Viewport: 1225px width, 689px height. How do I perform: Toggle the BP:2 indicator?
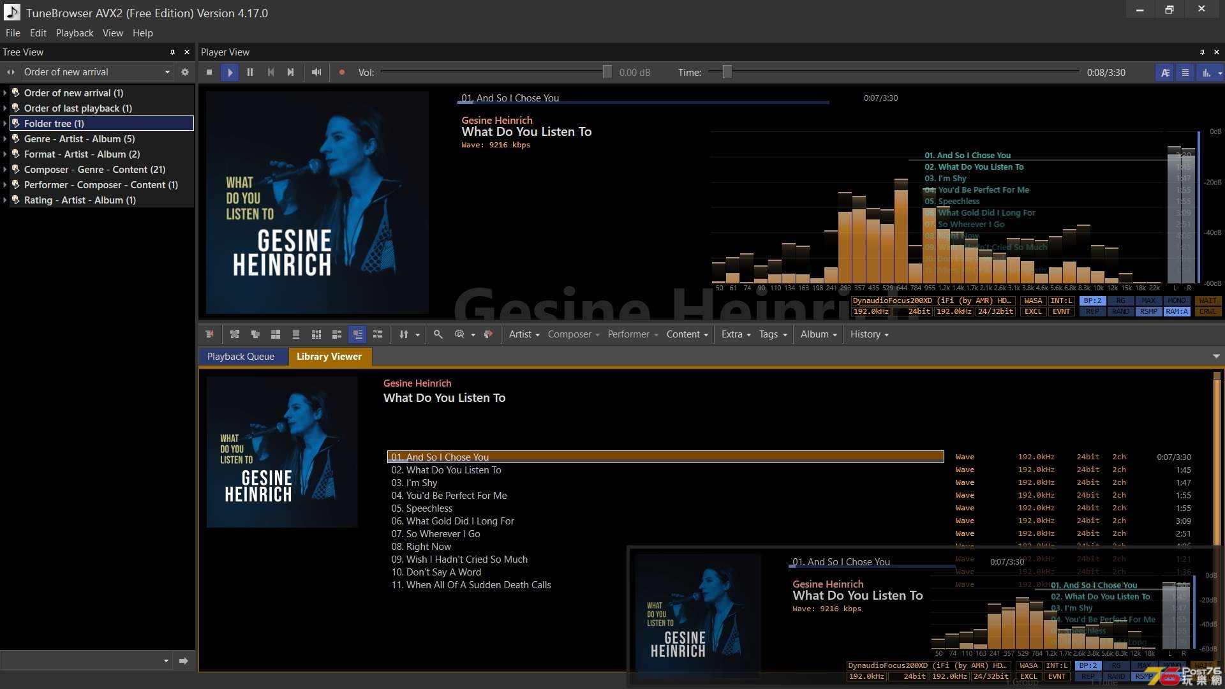[1092, 300]
